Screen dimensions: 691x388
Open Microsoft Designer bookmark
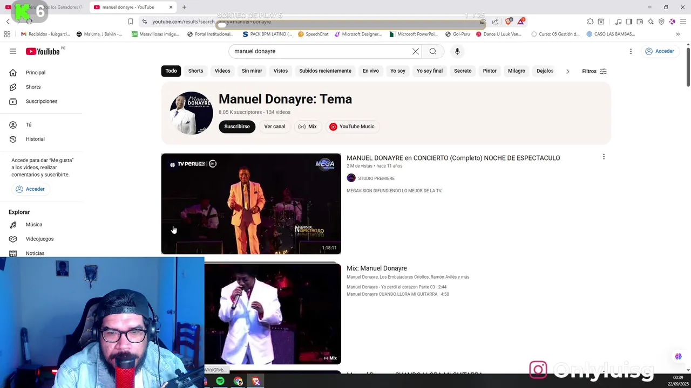point(358,34)
